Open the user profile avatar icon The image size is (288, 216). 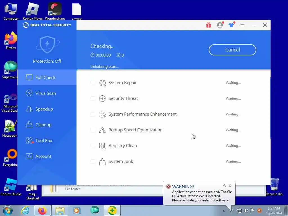coord(220,25)
